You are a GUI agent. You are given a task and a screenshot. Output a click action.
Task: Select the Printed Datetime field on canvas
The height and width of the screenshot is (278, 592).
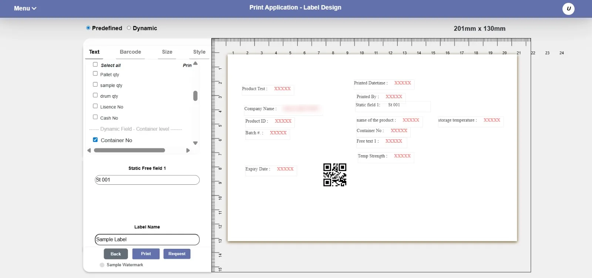pos(384,84)
